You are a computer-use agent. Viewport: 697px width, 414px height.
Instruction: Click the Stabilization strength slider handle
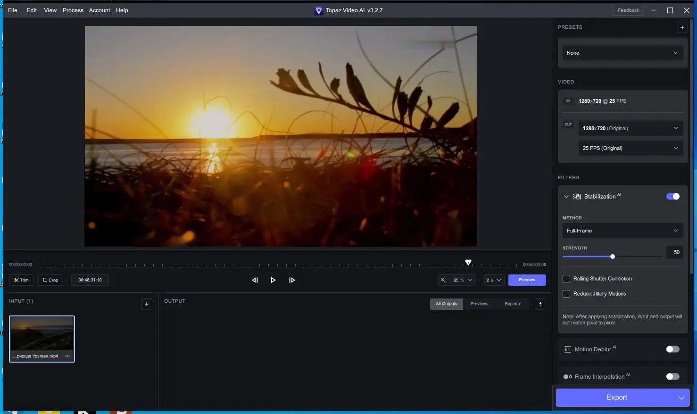pos(613,257)
